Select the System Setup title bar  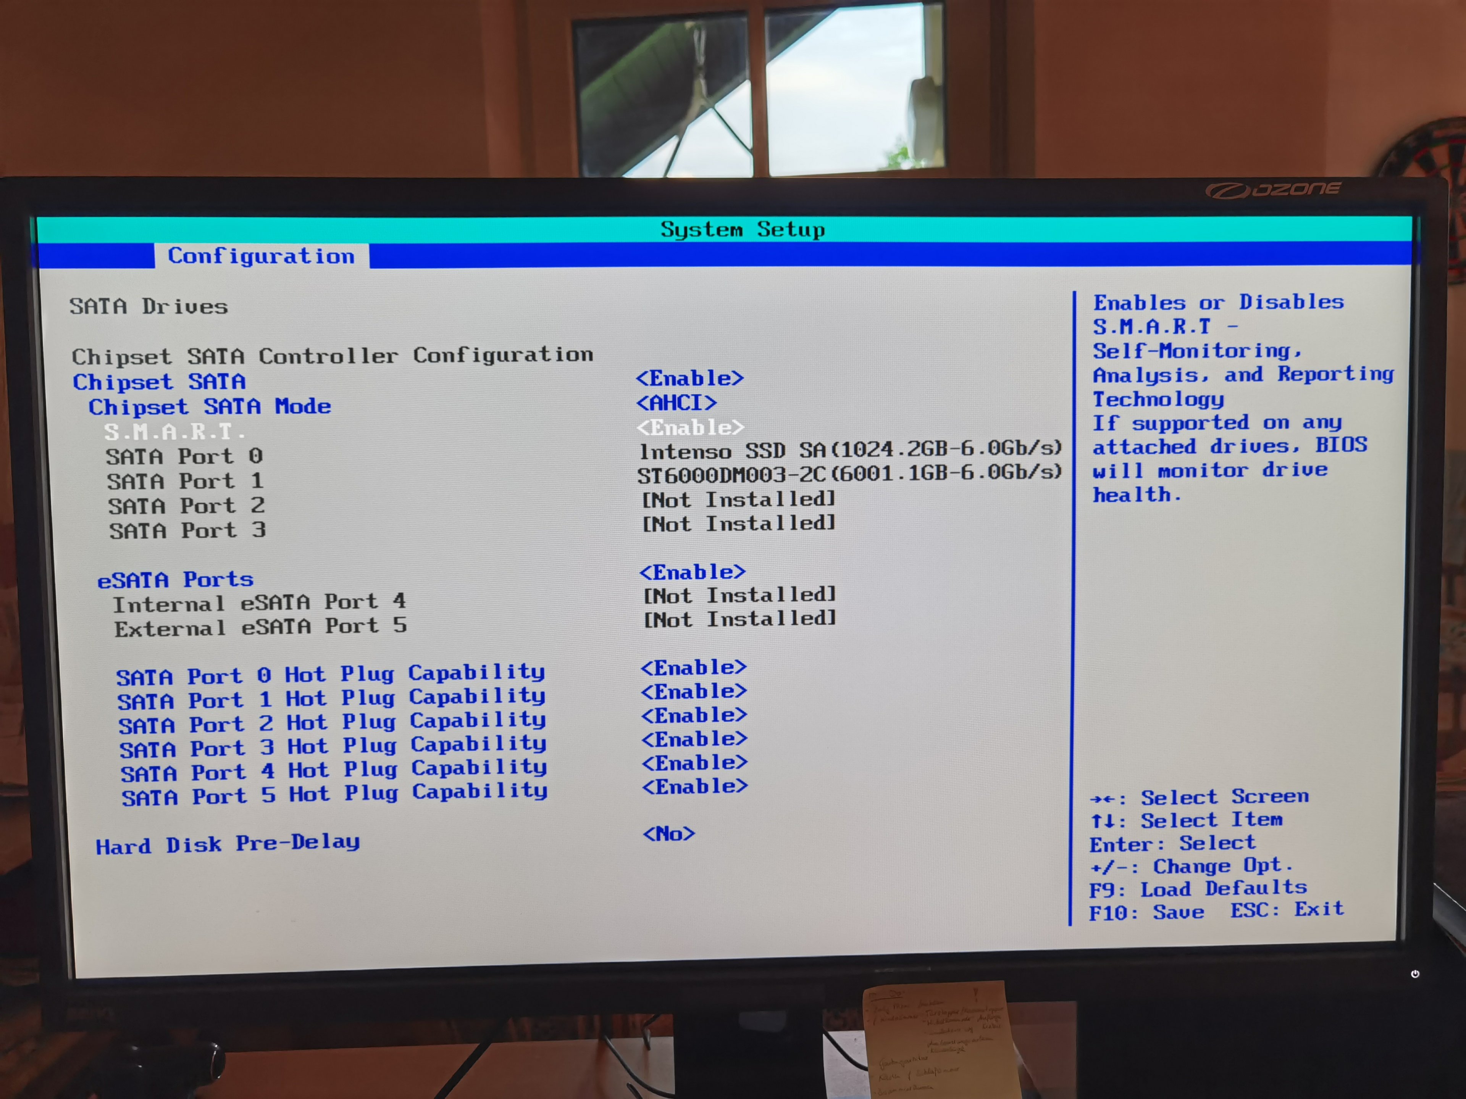coord(742,229)
